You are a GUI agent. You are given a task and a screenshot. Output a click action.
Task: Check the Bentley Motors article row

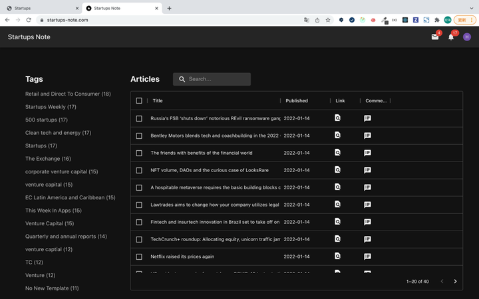[139, 136]
